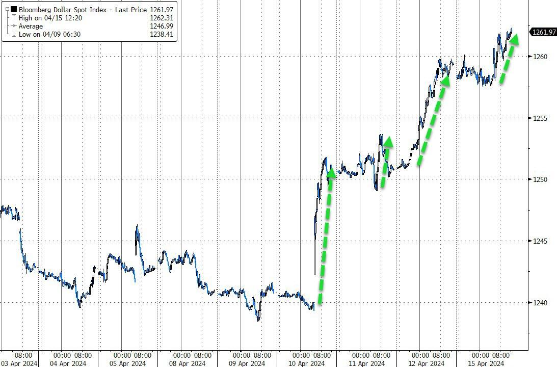Click the 1240 label on the price axis
This screenshot has height=367, width=557.
point(540,303)
